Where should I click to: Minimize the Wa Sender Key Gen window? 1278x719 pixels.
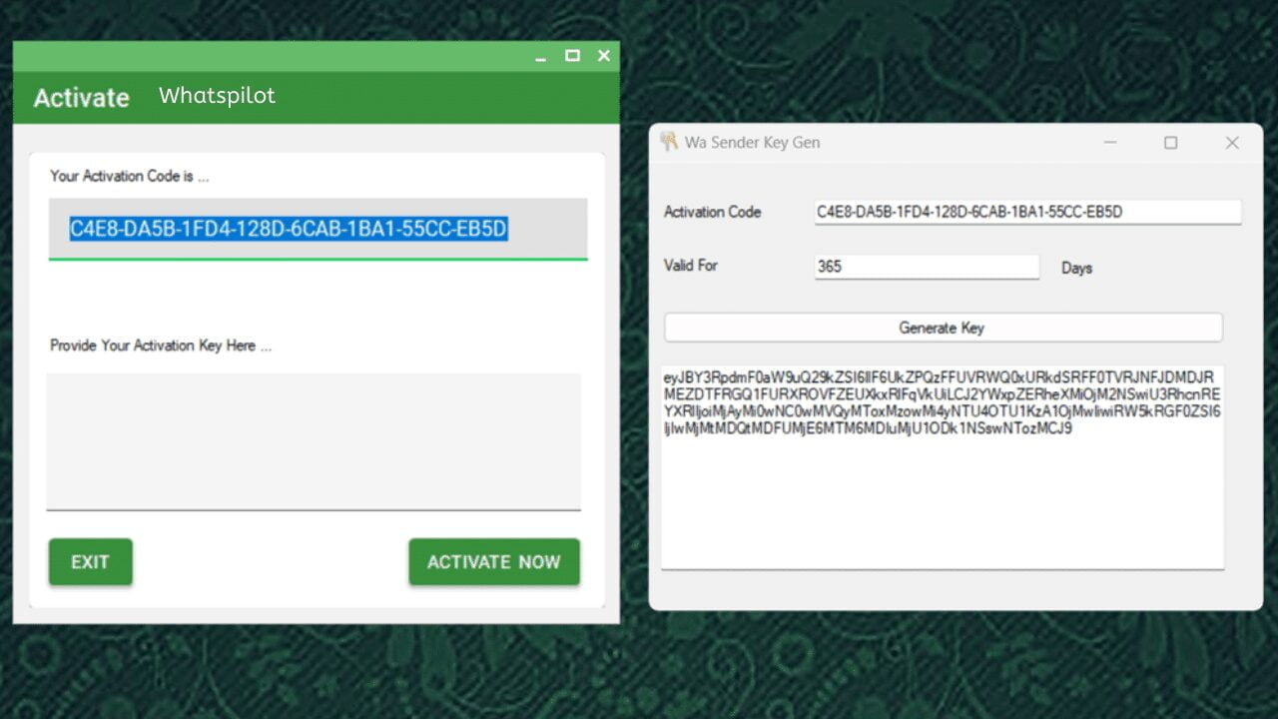point(1110,143)
